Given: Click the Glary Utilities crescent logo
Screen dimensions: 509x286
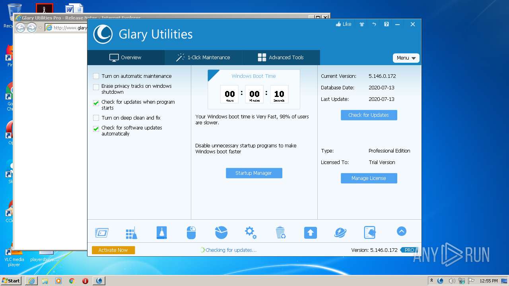Looking at the screenshot, I should coord(103,34).
